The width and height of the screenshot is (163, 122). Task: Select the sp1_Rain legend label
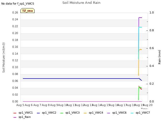(25, 117)
